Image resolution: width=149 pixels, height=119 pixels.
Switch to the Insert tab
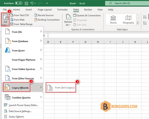pyautogui.click(x=29, y=9)
